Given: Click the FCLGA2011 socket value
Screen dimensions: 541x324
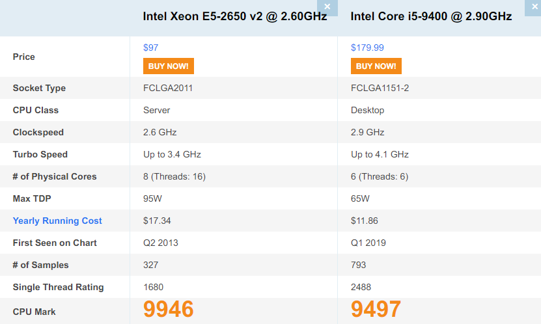Looking at the screenshot, I should [x=168, y=88].
